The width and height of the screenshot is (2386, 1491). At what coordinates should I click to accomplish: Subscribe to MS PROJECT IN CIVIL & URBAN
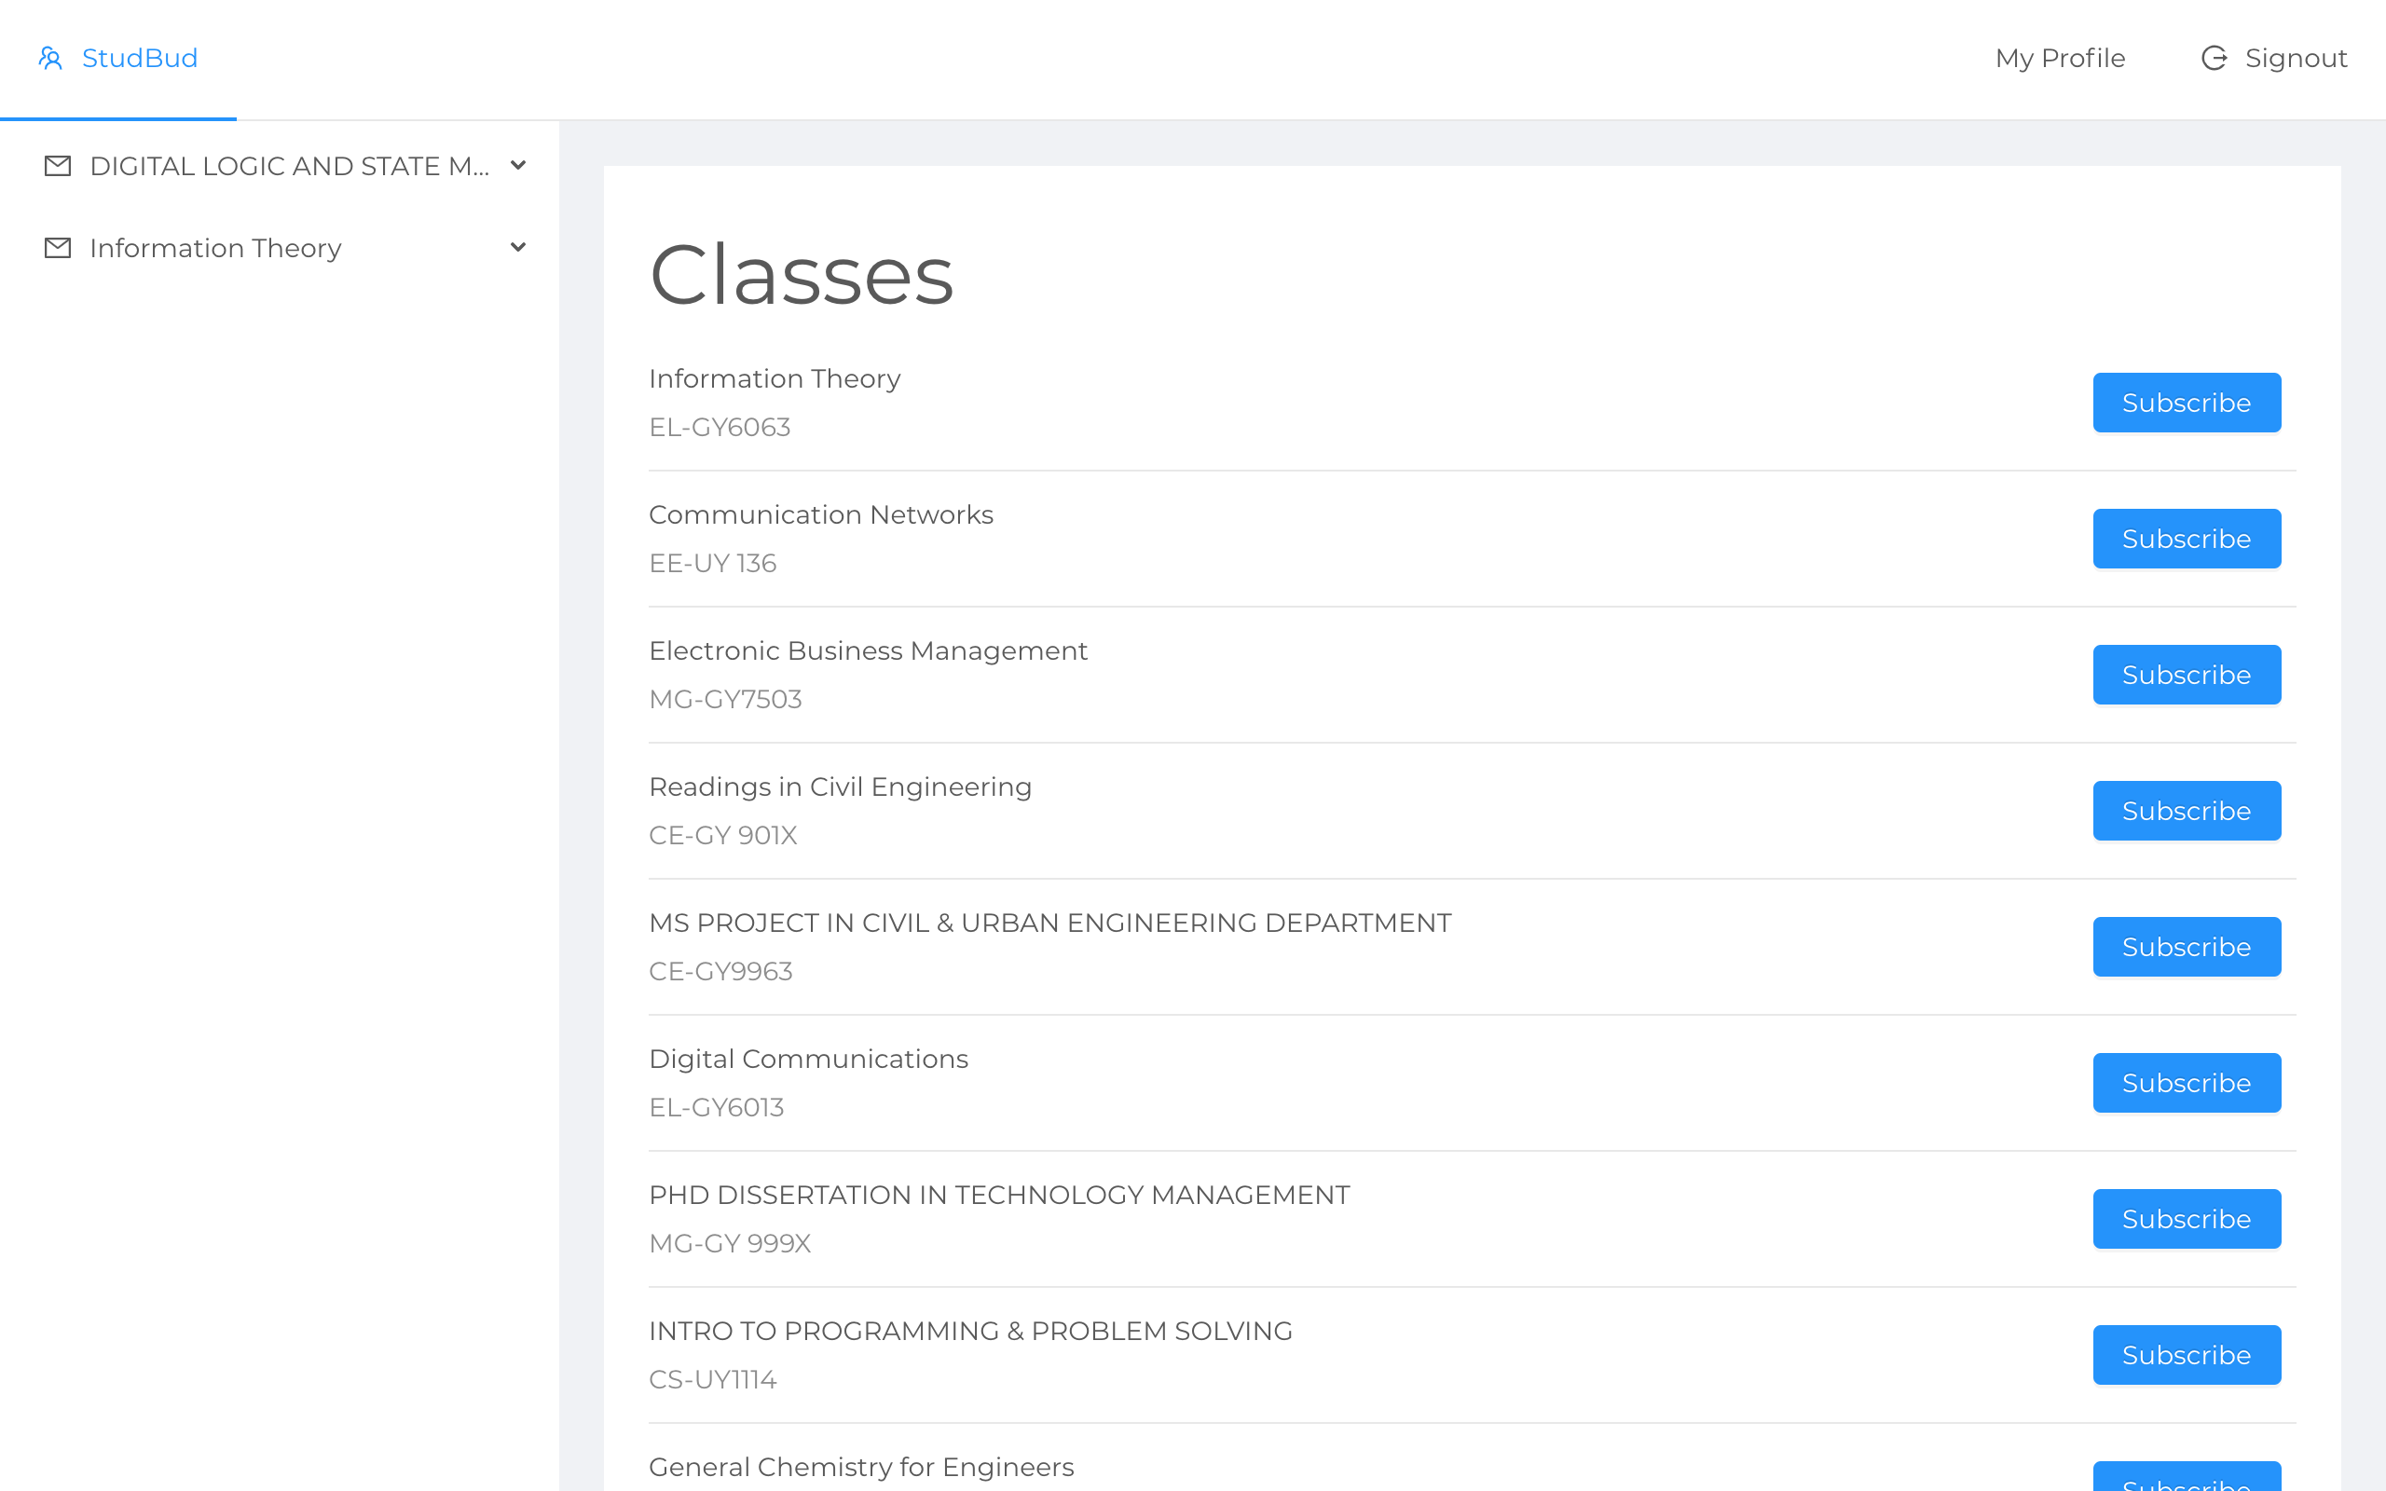pyautogui.click(x=2186, y=947)
